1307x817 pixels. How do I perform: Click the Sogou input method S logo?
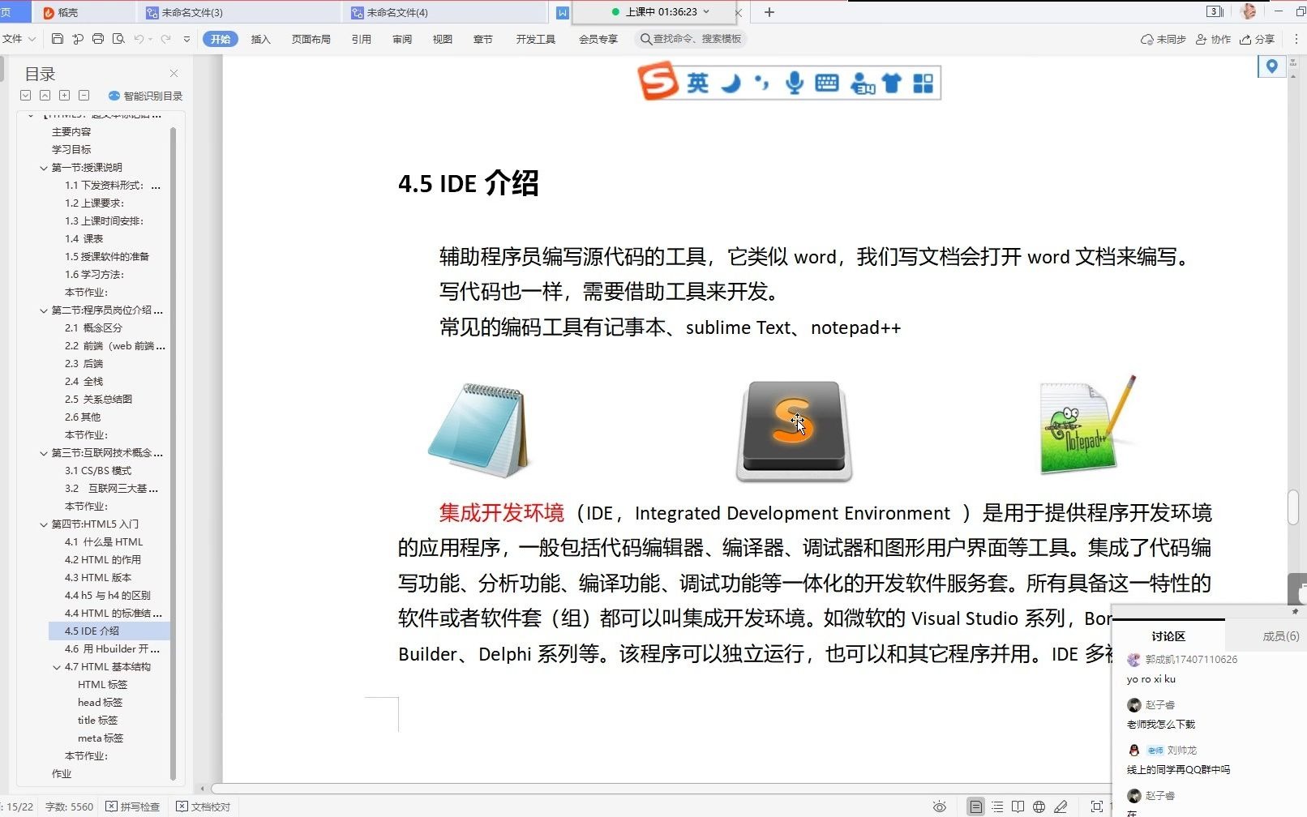(x=658, y=82)
